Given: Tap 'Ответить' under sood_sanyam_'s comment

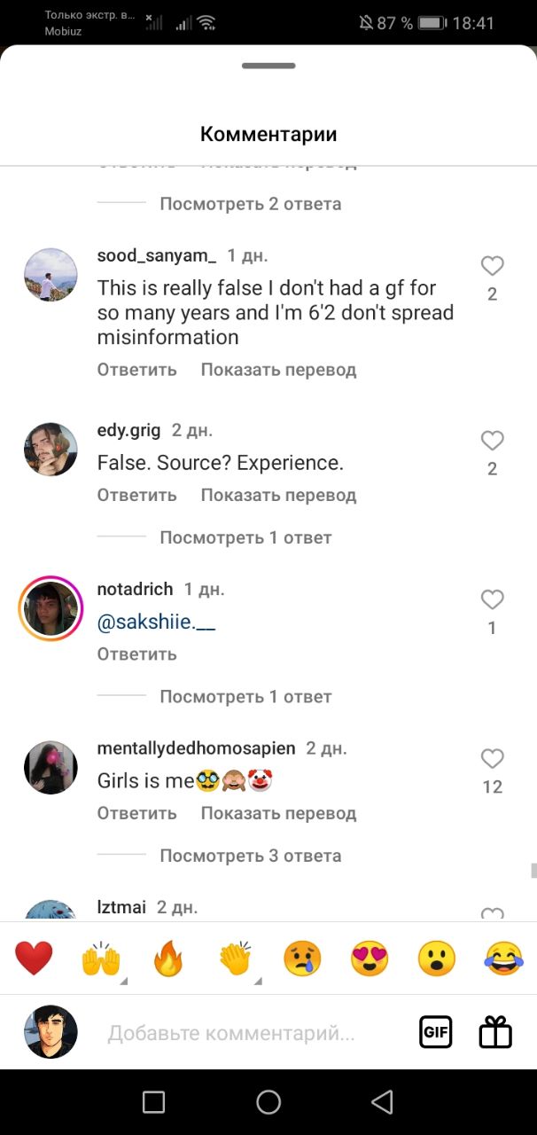Looking at the screenshot, I should tap(136, 370).
